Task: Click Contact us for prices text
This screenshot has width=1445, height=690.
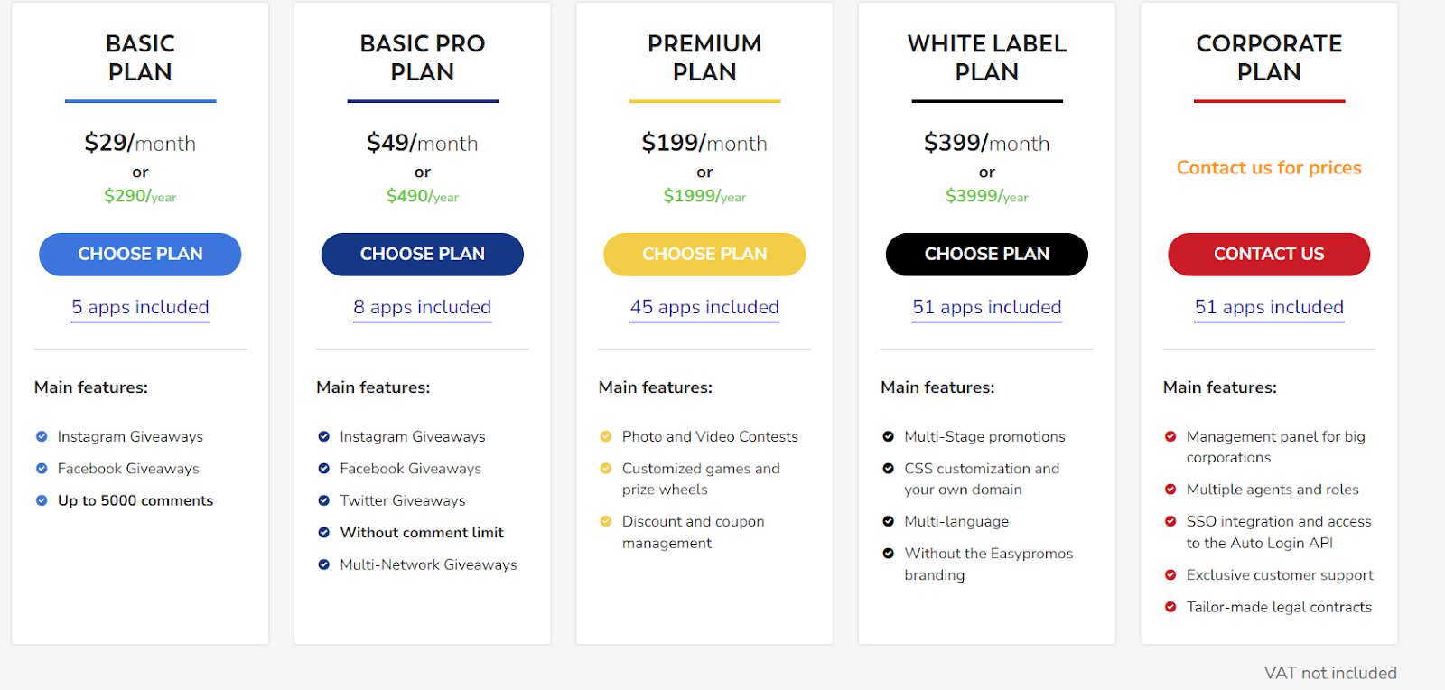Action: [1268, 167]
